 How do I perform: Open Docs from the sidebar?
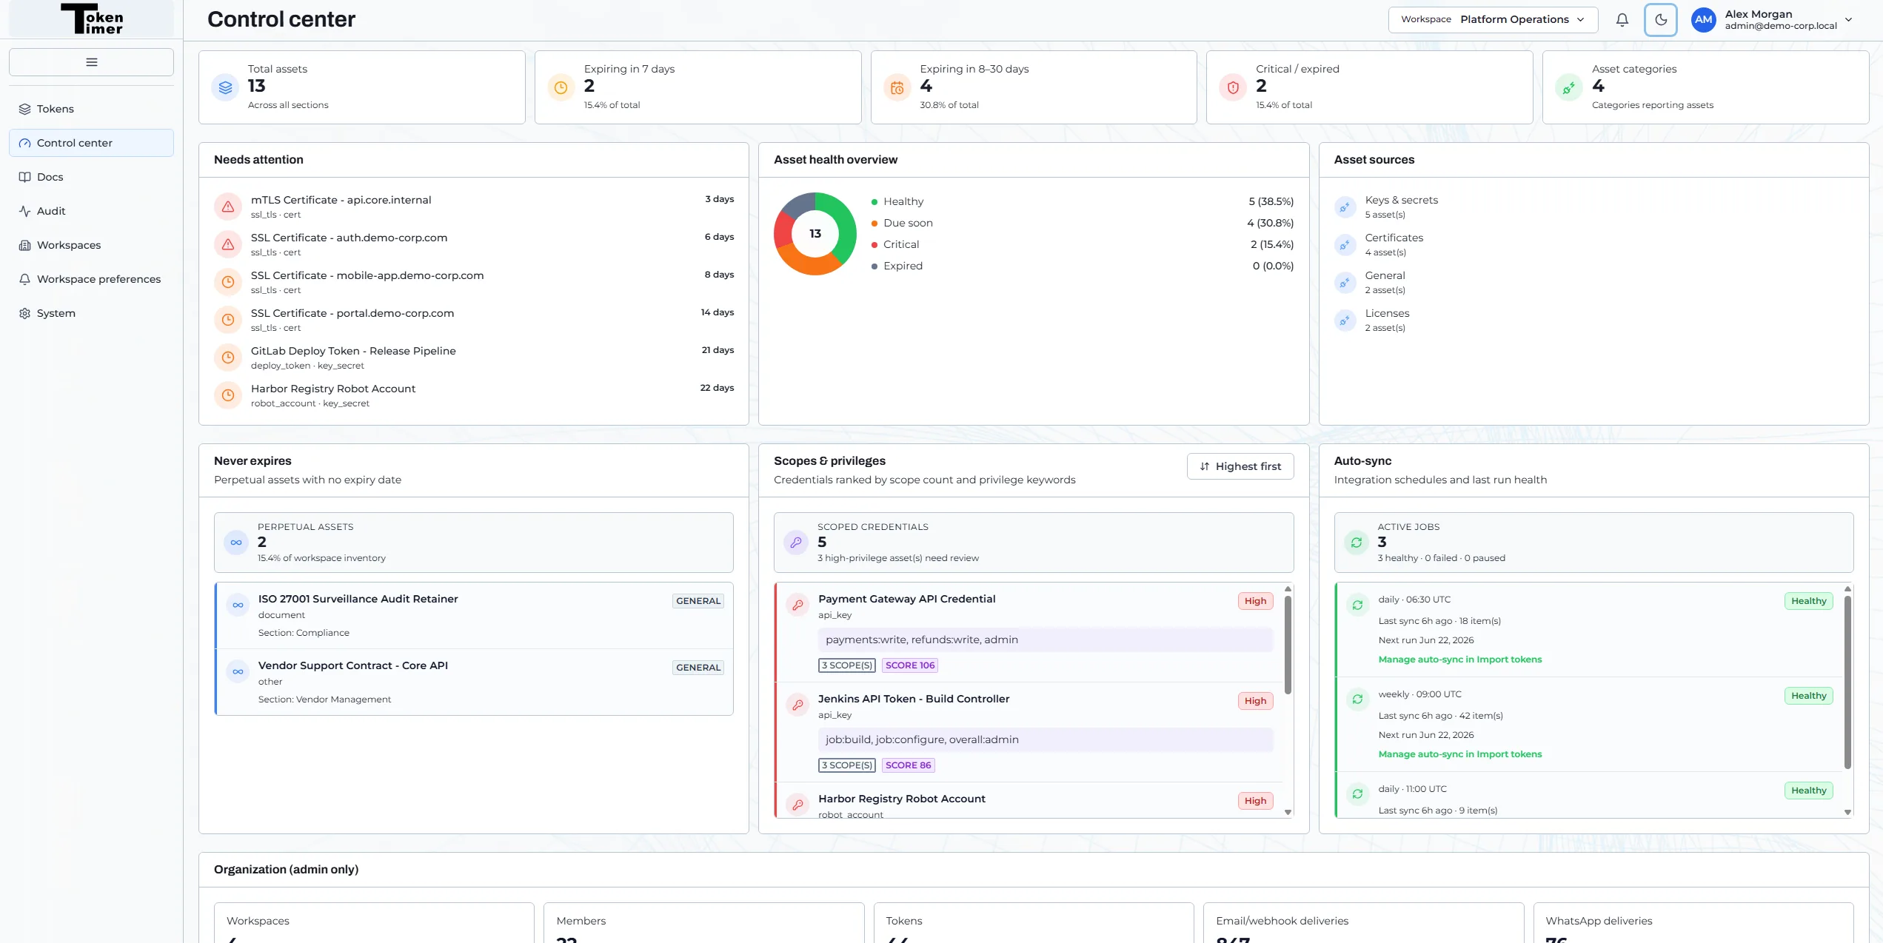(91, 177)
